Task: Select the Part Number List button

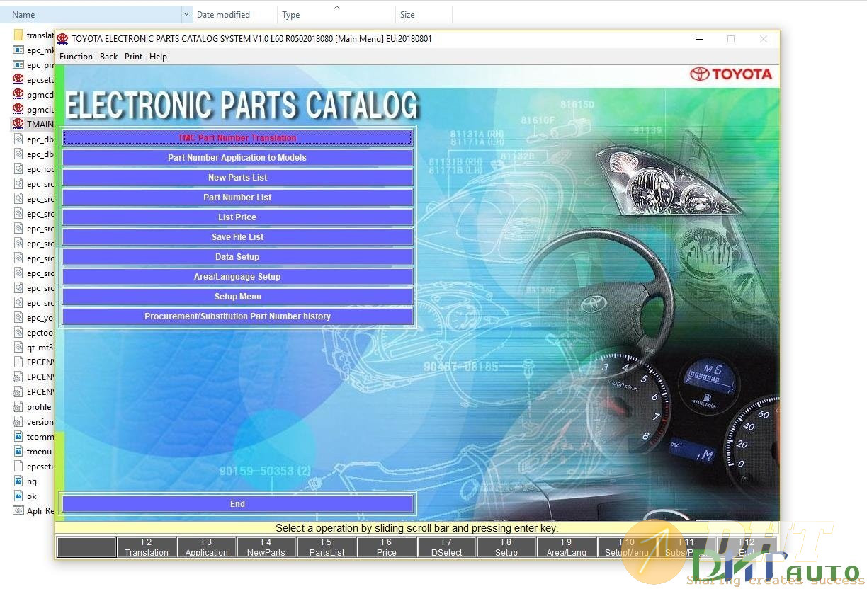Action: coord(237,198)
